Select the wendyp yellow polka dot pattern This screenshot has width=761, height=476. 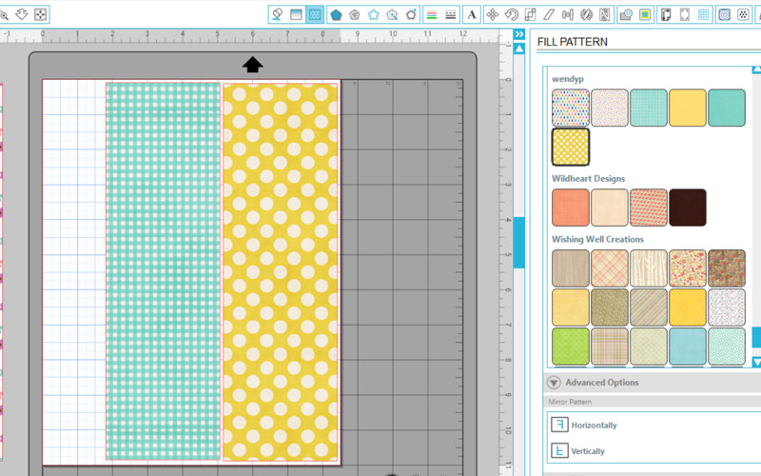tap(570, 147)
